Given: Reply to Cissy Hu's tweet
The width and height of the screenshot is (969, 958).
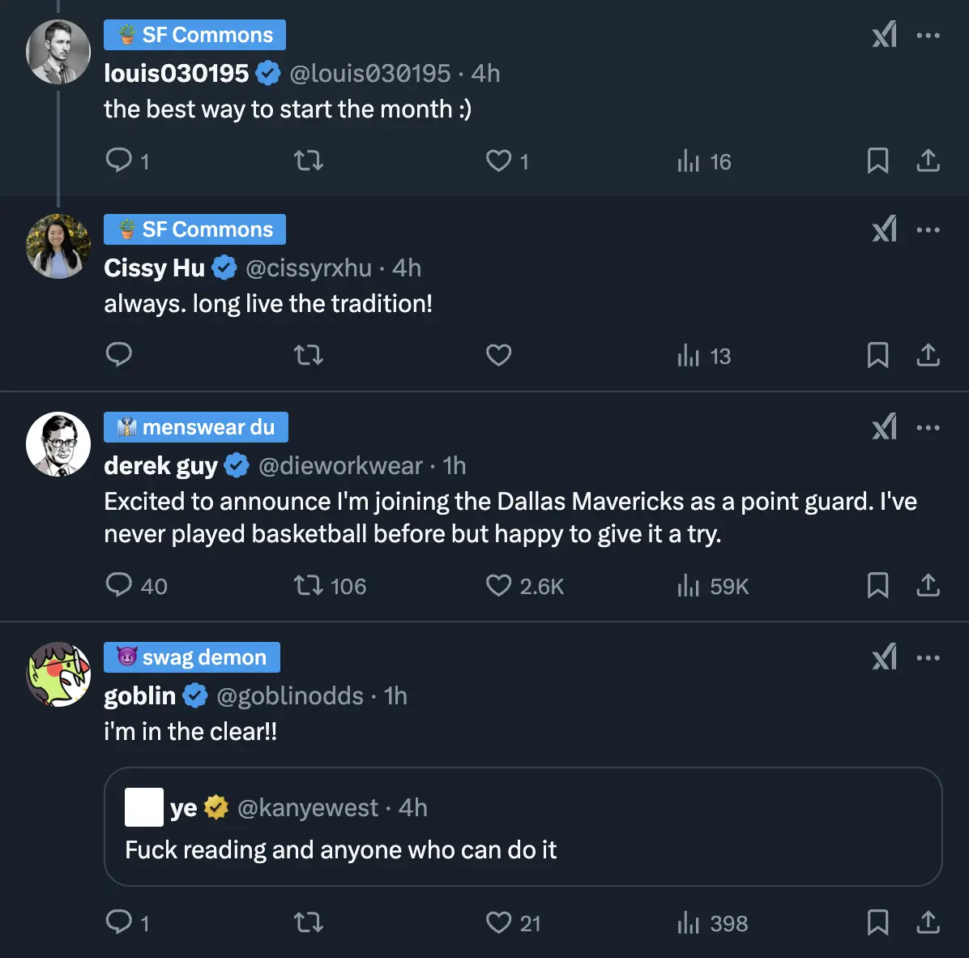Looking at the screenshot, I should 119,355.
